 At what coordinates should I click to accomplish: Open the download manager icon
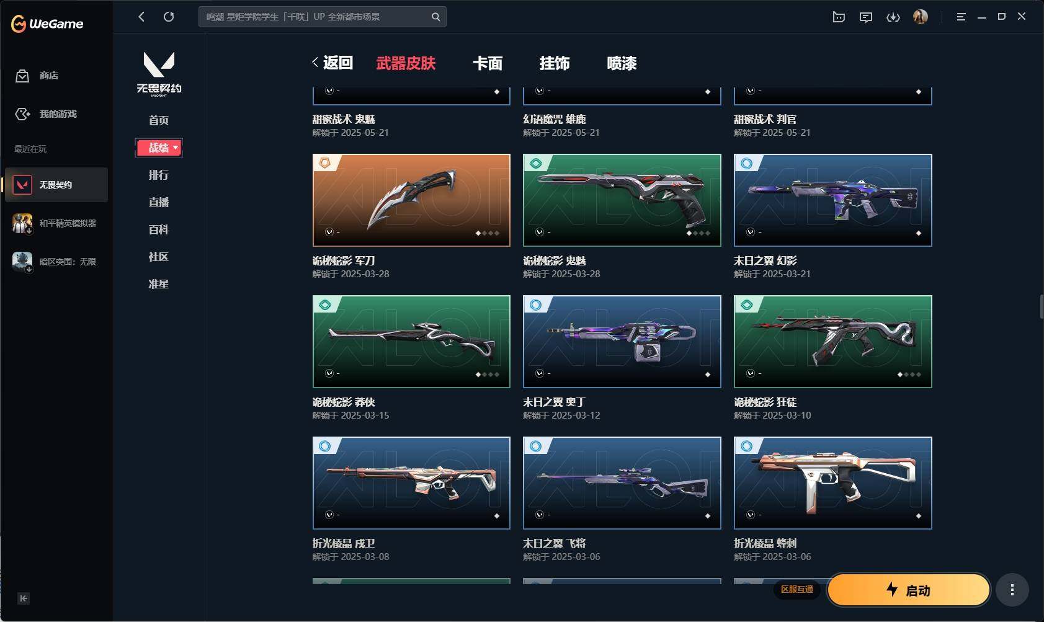[x=893, y=17]
